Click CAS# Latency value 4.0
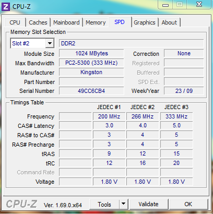 (x=143, y=125)
